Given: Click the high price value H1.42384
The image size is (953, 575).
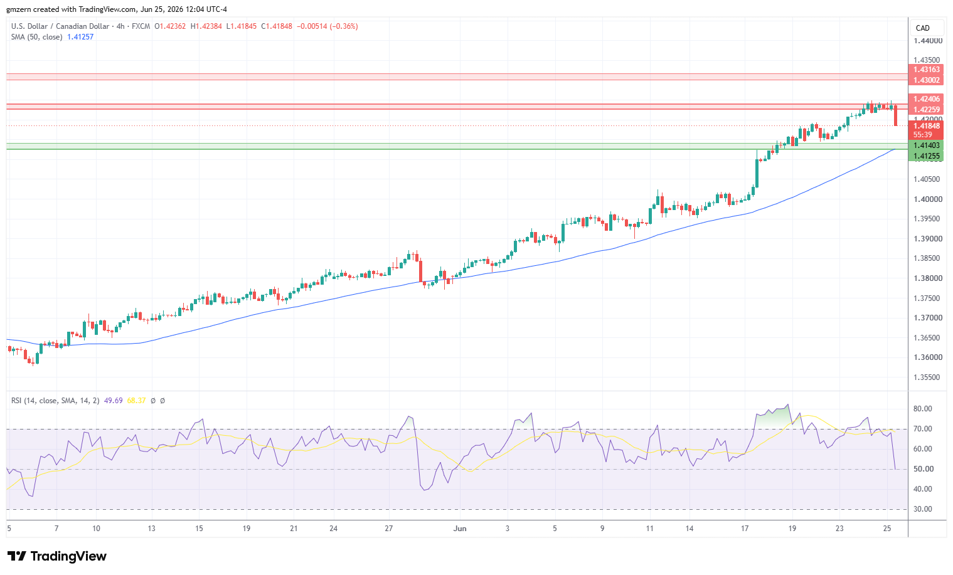Looking at the screenshot, I should tap(206, 26).
